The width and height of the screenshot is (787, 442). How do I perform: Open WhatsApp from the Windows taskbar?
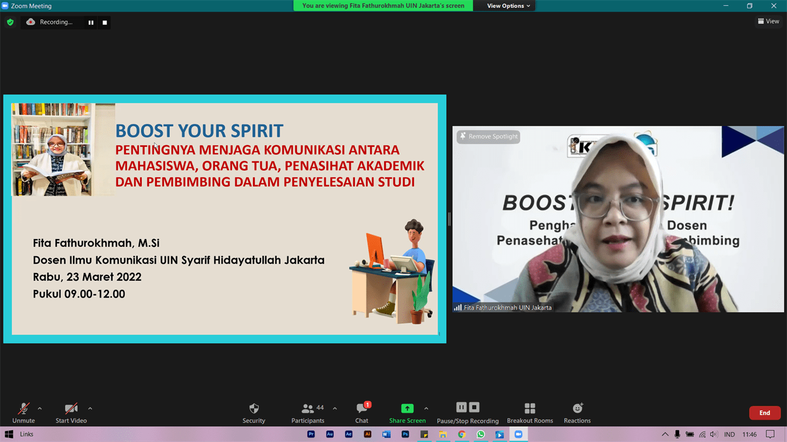point(481,434)
